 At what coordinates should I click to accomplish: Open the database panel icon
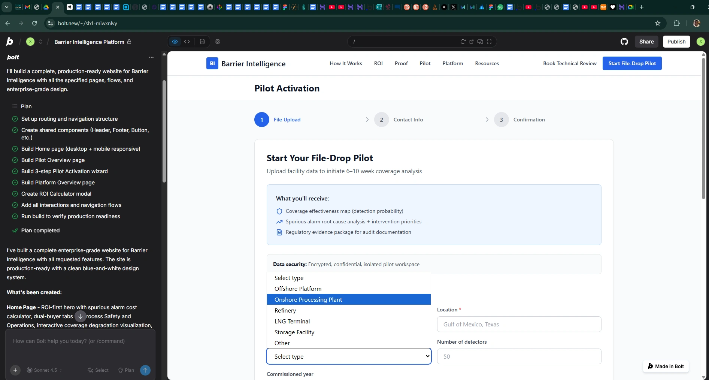click(202, 42)
